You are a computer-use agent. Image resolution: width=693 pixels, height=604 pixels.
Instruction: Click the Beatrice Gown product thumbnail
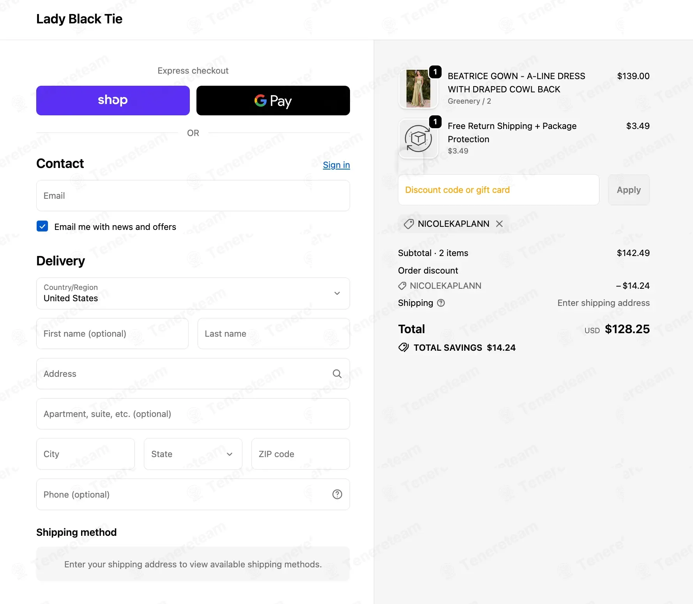point(418,89)
